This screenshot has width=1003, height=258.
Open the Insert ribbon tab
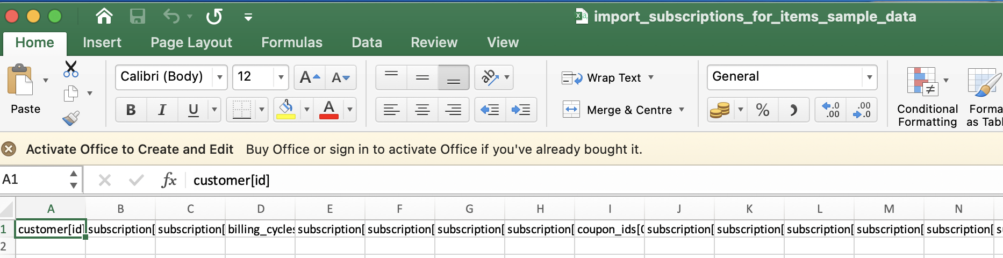coord(102,42)
